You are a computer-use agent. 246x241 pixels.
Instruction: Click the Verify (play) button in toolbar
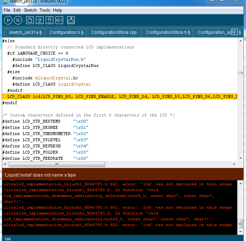point(8,20)
